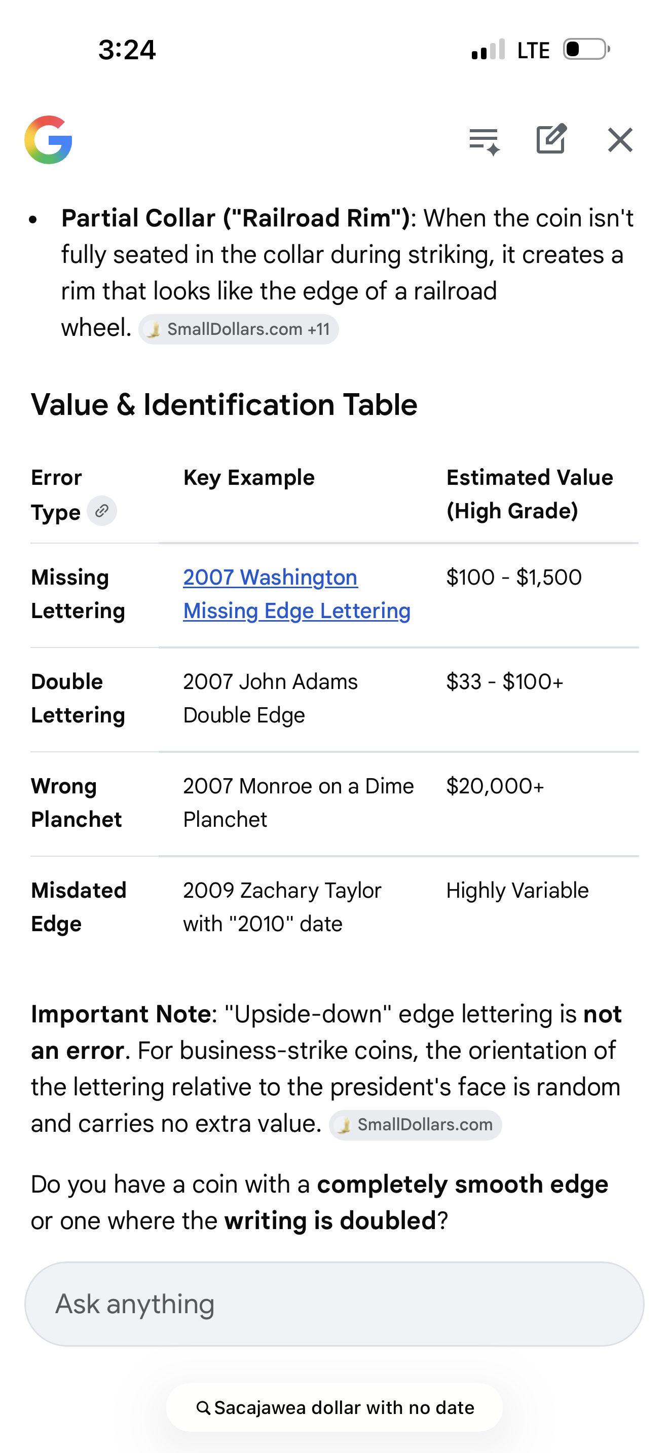Tap the Key Example column header
The width and height of the screenshot is (669, 1453).
249,478
